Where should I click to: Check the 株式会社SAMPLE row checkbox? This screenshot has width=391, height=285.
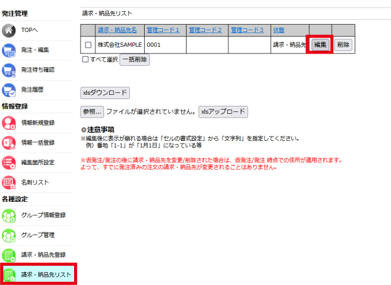[88, 45]
